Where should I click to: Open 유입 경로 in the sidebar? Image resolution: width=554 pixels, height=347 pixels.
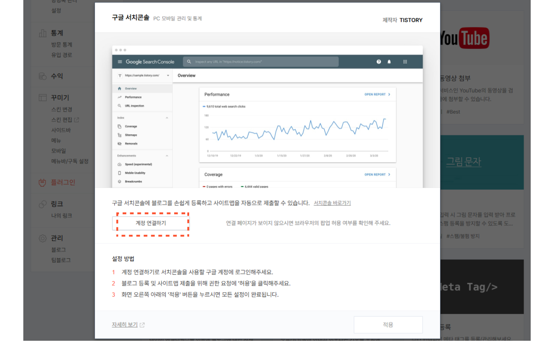(x=62, y=55)
